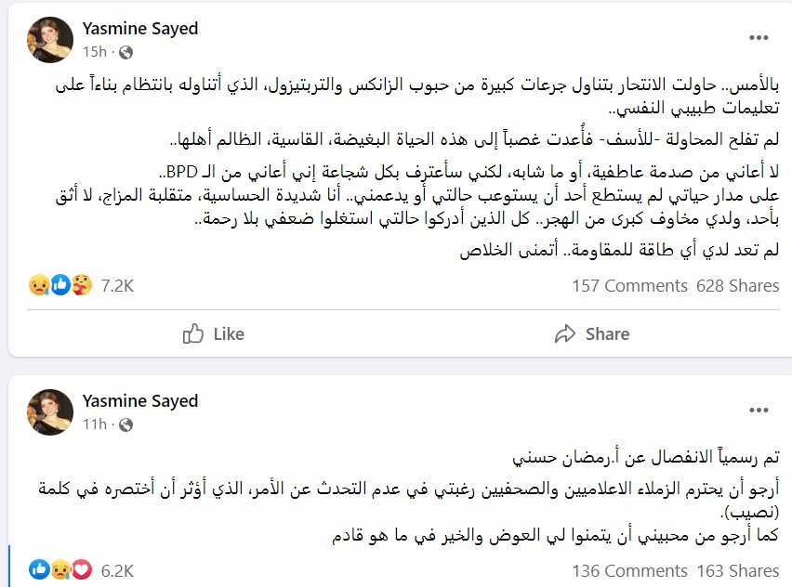The width and height of the screenshot is (792, 587).
Task: Open Yasmine Sayed name link on second post
Action: (141, 401)
